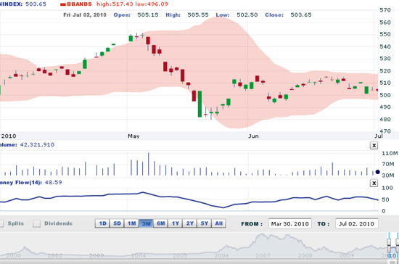
Task: Click the Close value 503.65 in header
Action: [x=301, y=15]
